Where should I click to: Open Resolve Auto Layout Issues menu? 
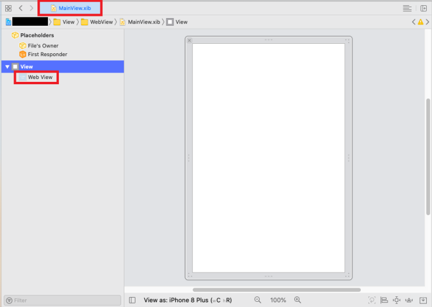coord(410,300)
